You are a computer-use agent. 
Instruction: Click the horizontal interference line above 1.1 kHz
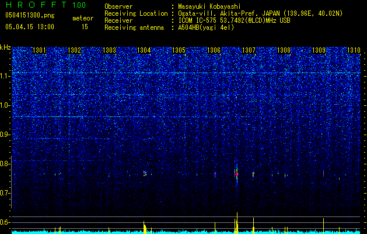(x=186, y=73)
